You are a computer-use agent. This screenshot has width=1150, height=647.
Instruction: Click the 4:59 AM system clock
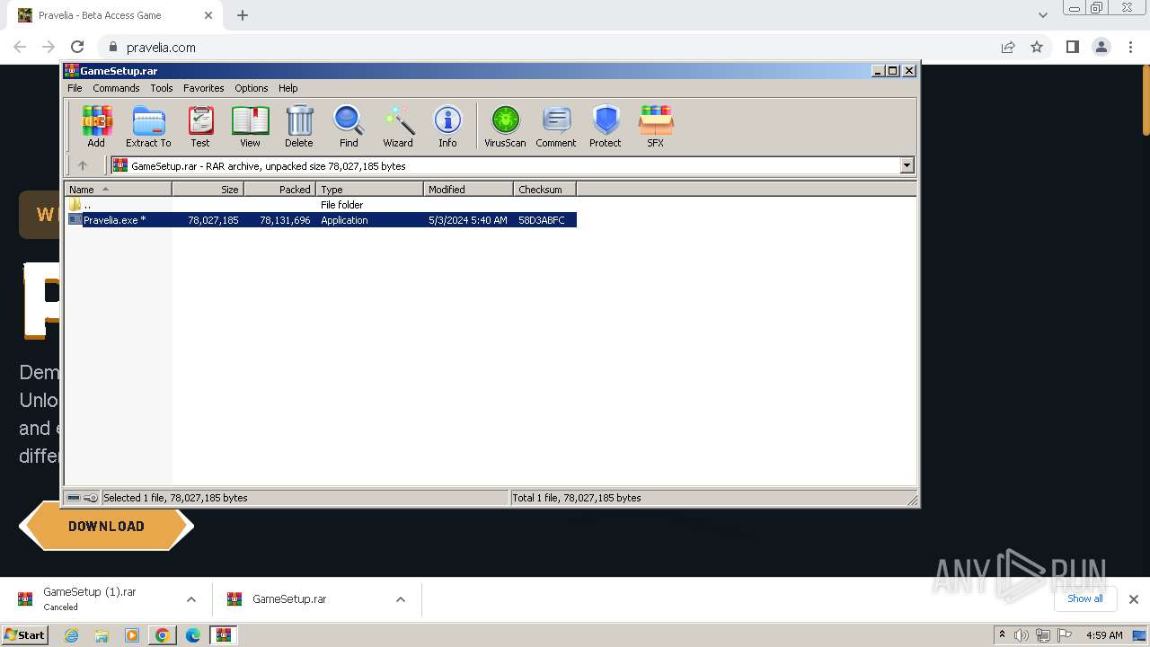click(x=1104, y=635)
